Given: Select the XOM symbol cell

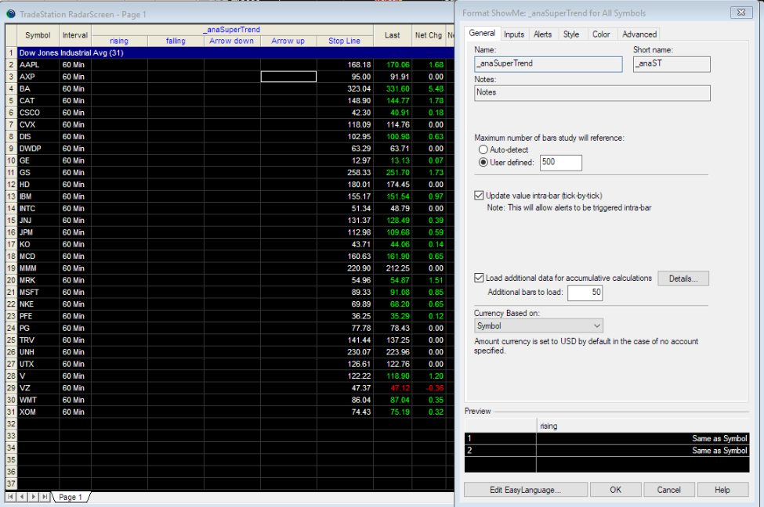Looking at the screenshot, I should point(38,412).
